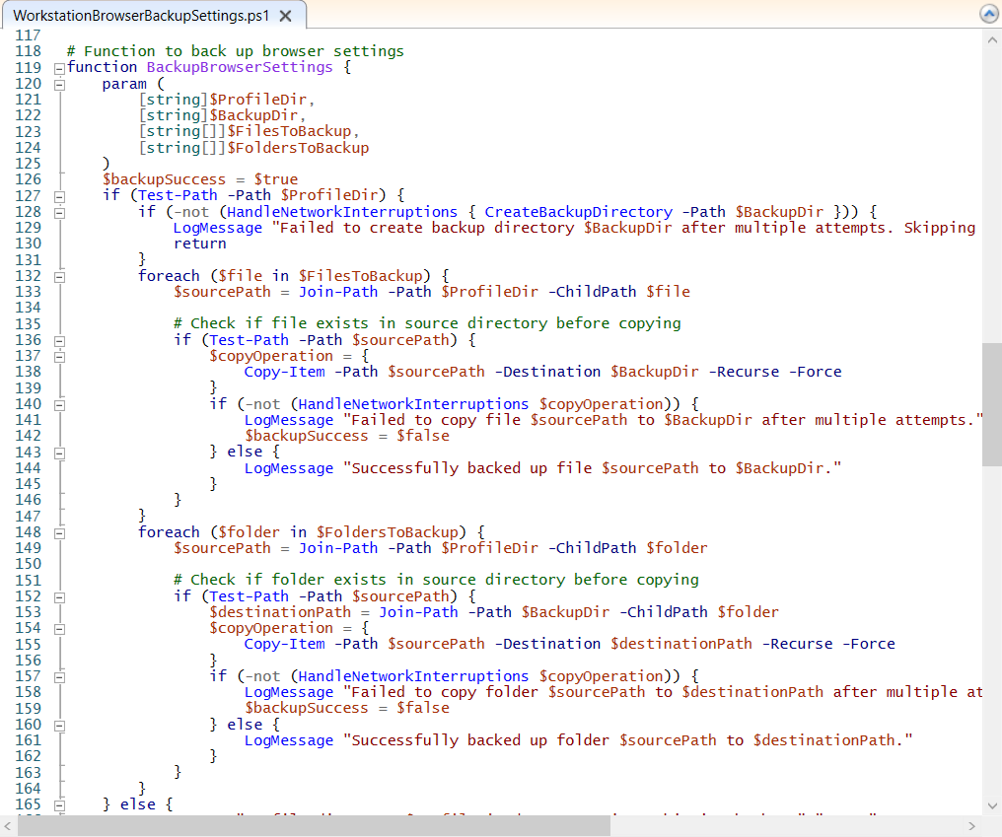
Task: Click the horizontal scrollbar right arrow
Action: pyautogui.click(x=972, y=826)
